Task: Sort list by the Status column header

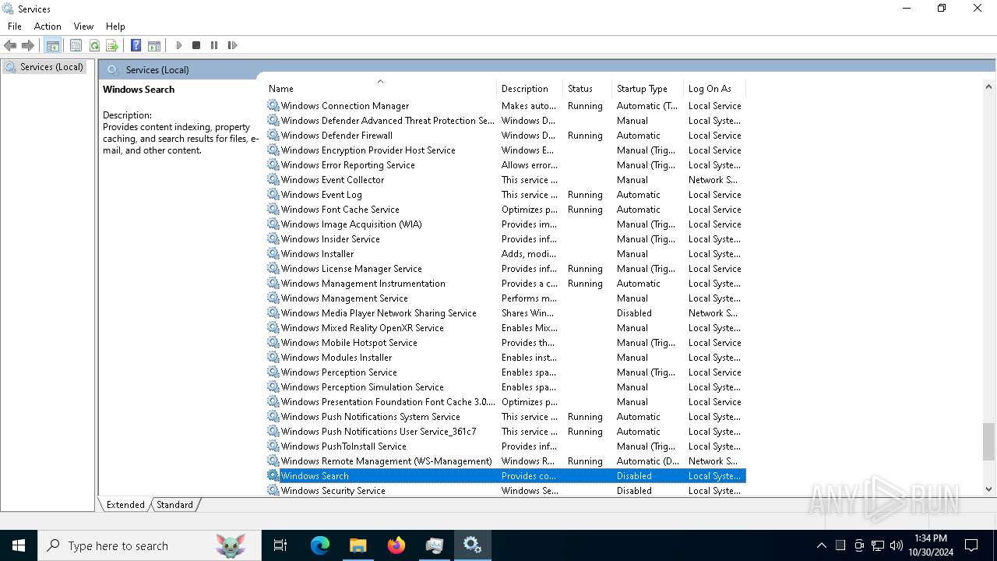Action: (x=587, y=89)
